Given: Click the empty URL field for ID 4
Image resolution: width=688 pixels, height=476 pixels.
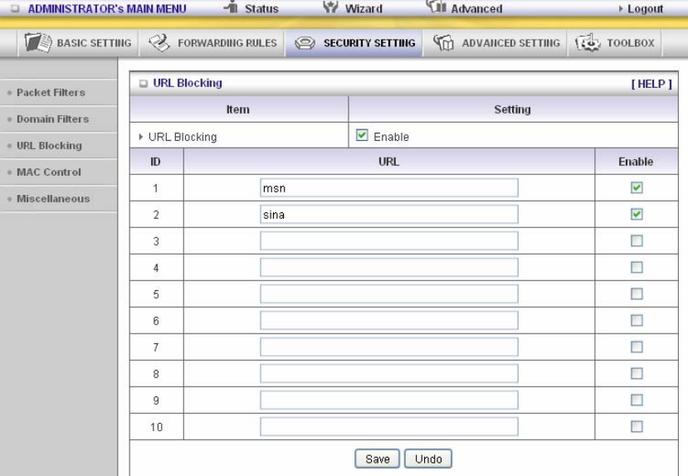Looking at the screenshot, I should tap(388, 267).
